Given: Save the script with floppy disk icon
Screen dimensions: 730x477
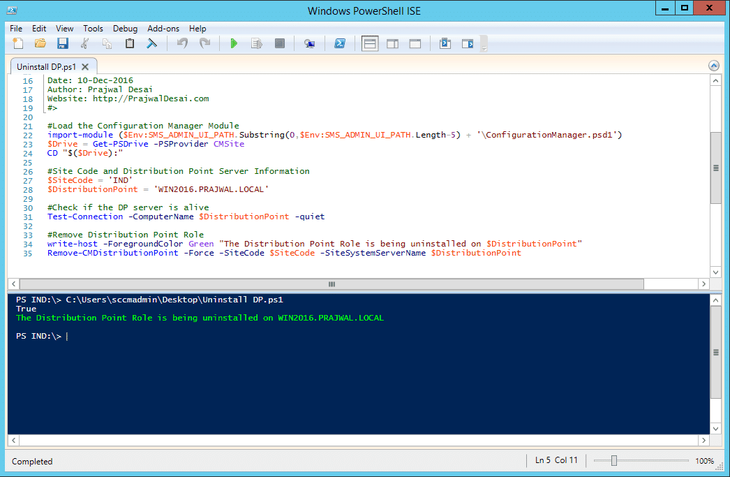Looking at the screenshot, I should click(x=63, y=44).
